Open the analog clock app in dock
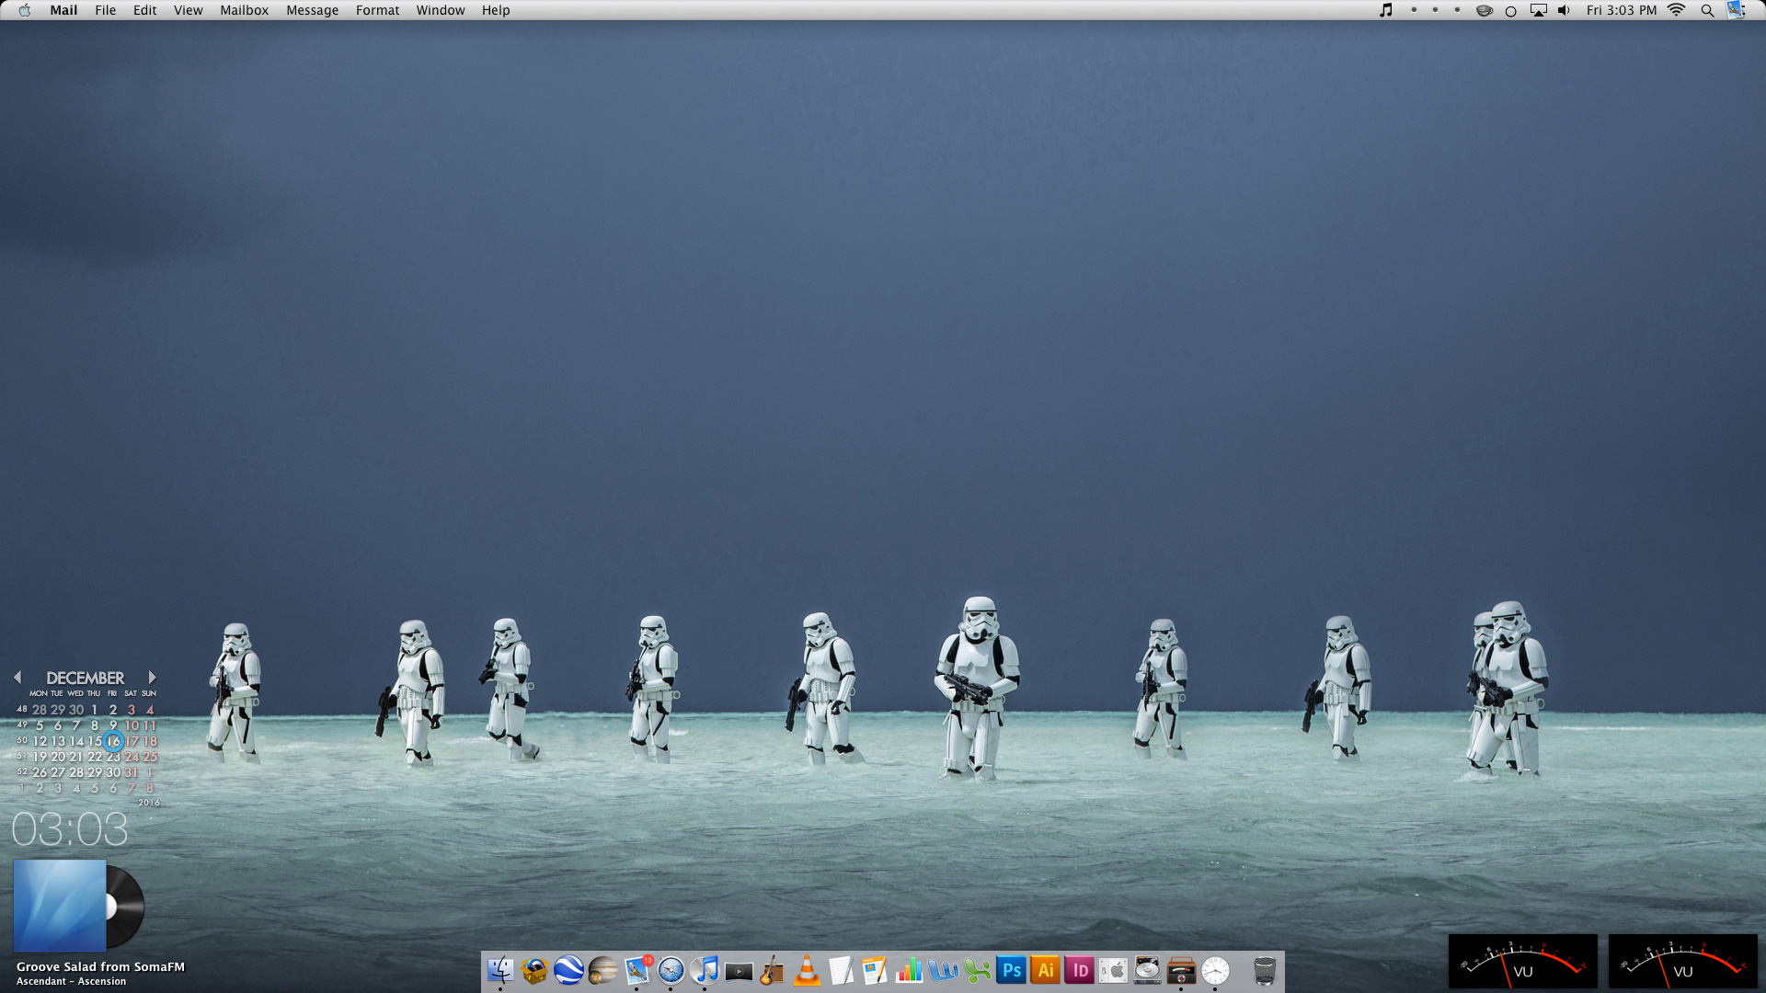Image resolution: width=1766 pixels, height=993 pixels. 1215,970
